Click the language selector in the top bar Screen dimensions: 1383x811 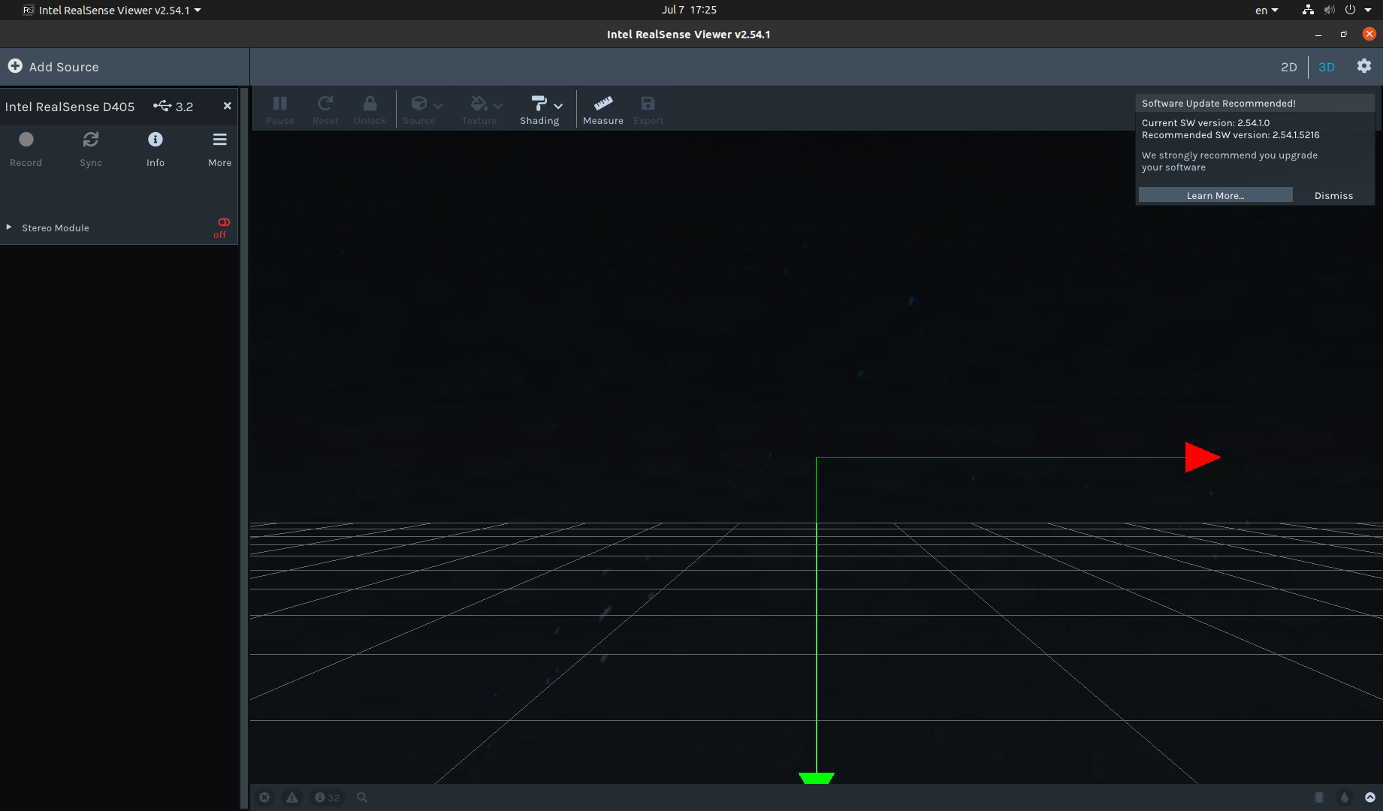1266,10
